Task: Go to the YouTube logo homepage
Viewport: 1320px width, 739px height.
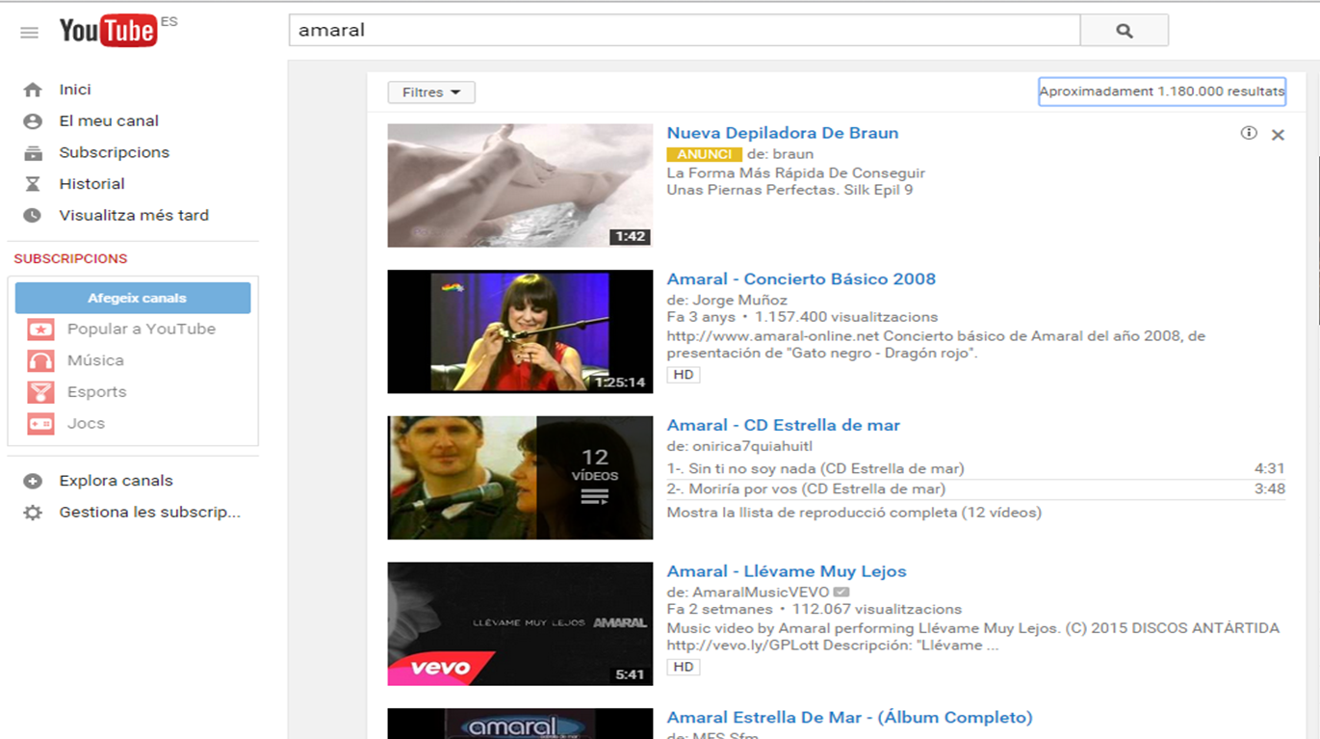Action: point(108,31)
